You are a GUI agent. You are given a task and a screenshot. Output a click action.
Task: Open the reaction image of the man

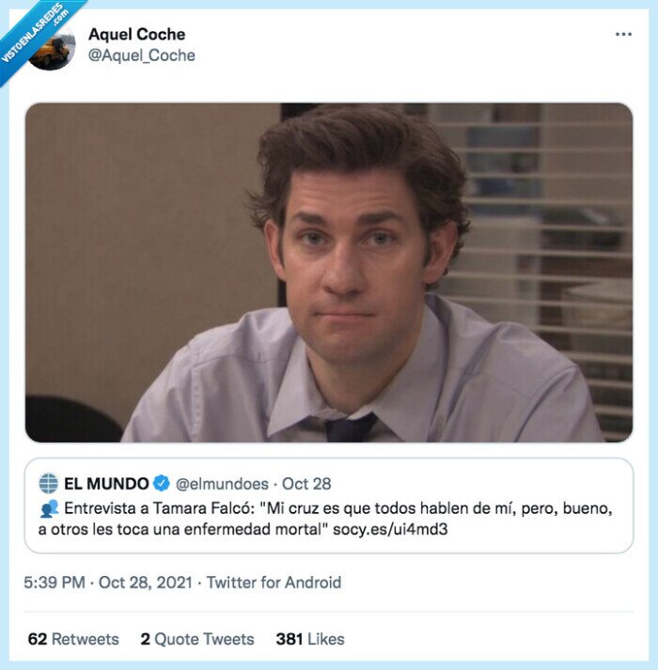(x=329, y=273)
